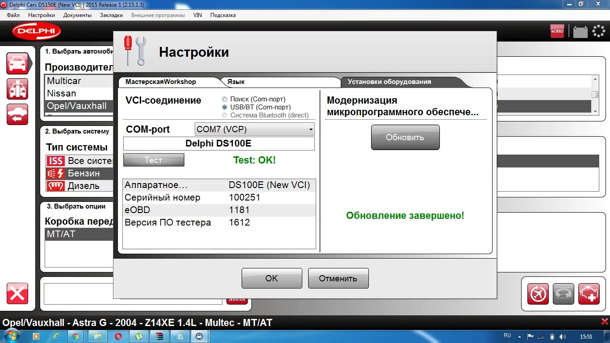
Task: Click the Delphi car app taskbar icon
Action: pos(199,336)
